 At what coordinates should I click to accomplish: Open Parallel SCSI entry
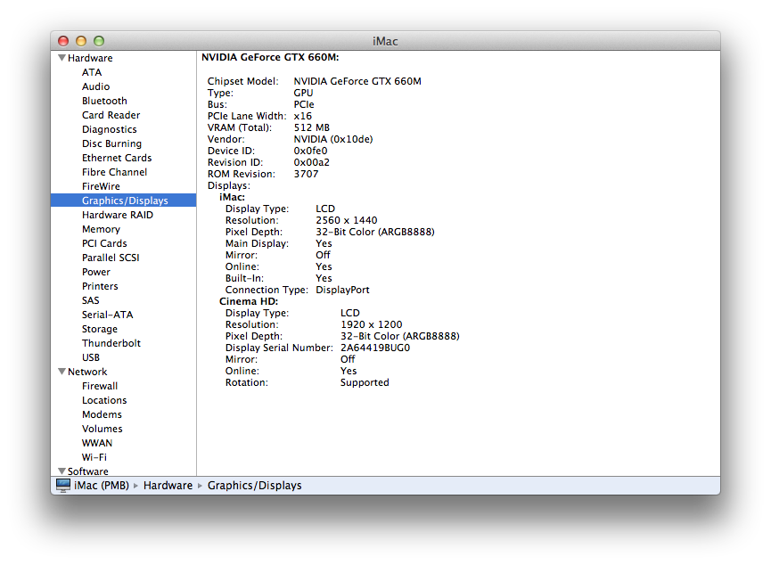coord(111,258)
